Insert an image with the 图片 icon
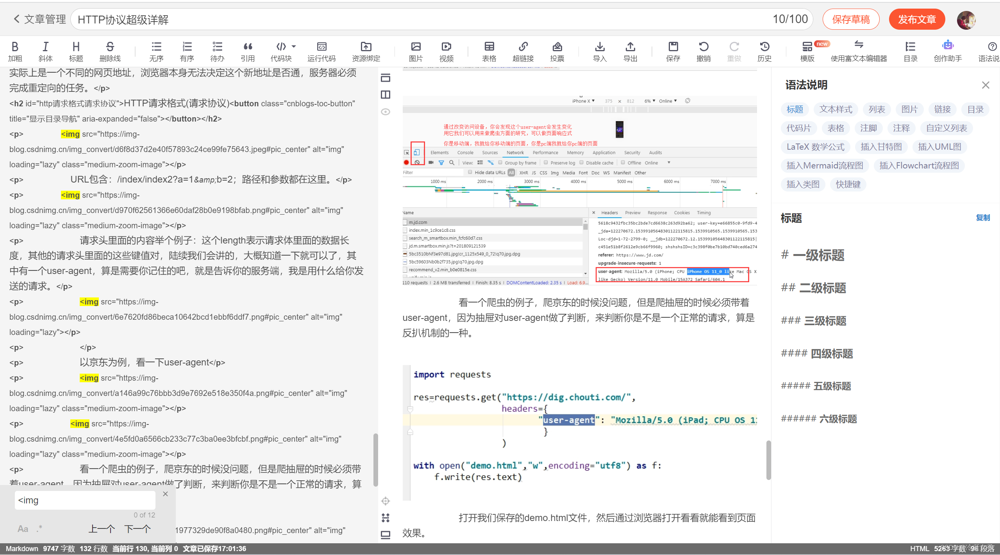Image resolution: width=1000 pixels, height=555 pixels. pos(415,51)
